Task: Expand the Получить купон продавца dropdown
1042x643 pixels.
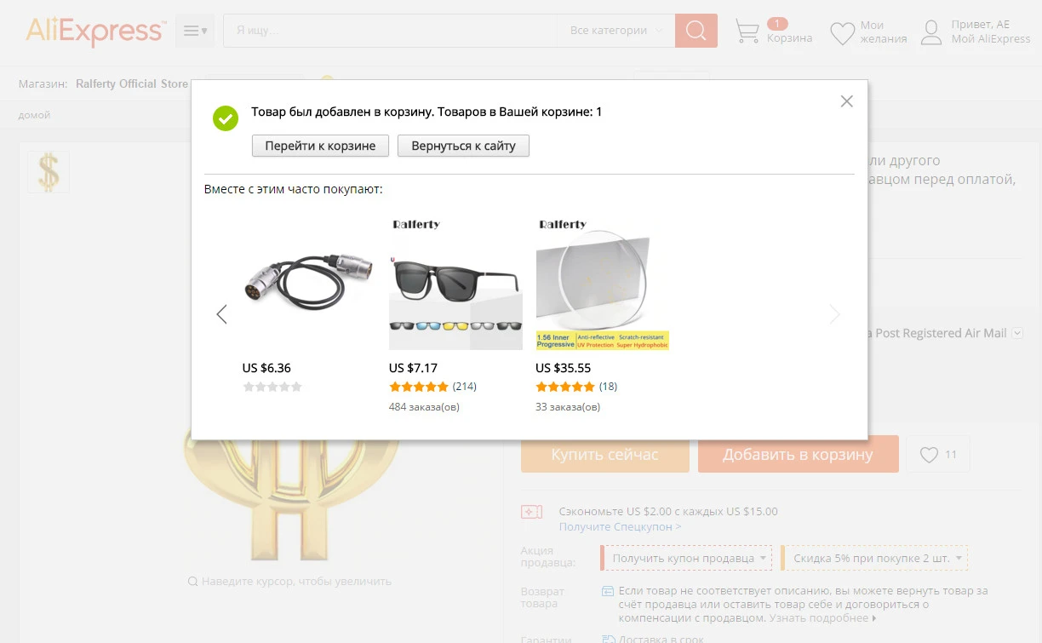Action: click(x=686, y=558)
